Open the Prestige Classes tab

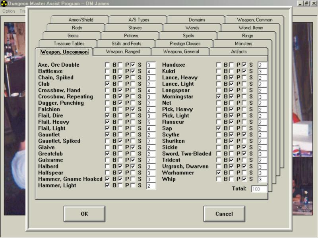tap(185, 44)
